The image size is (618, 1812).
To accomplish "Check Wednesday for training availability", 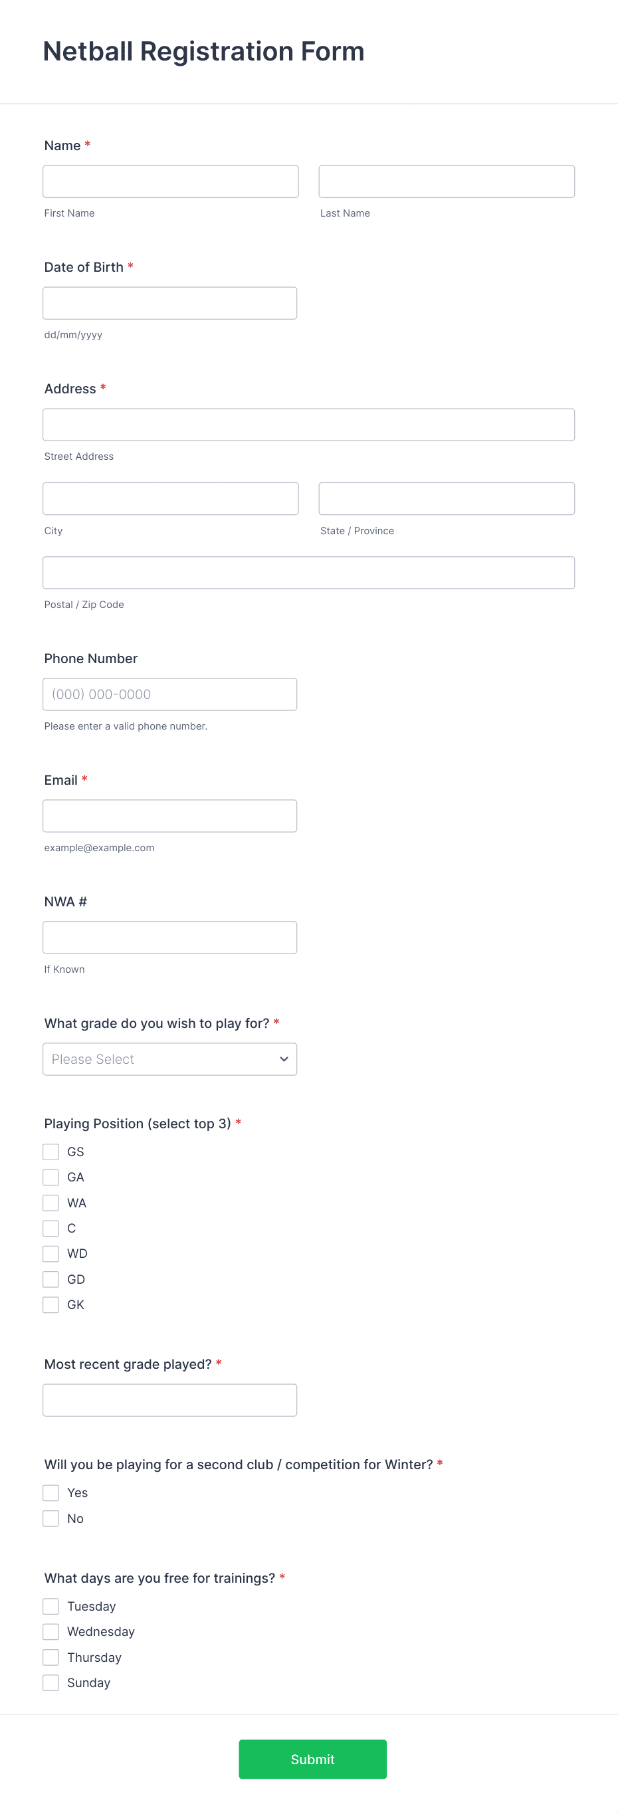I will coord(50,1631).
